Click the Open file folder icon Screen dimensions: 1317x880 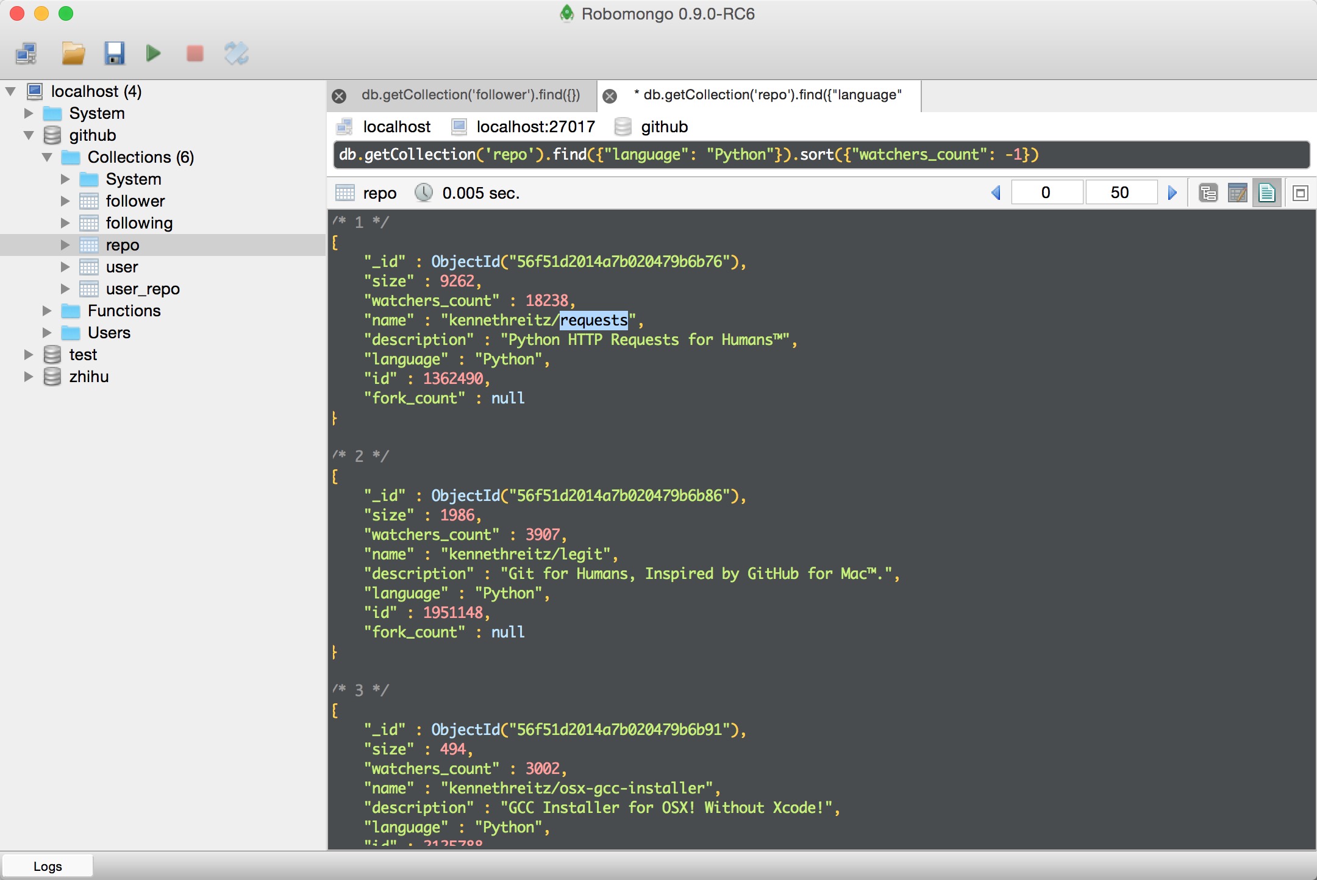click(73, 54)
